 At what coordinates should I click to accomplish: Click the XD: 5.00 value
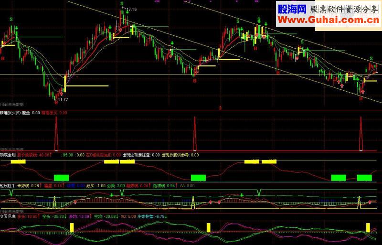click(x=128, y=216)
